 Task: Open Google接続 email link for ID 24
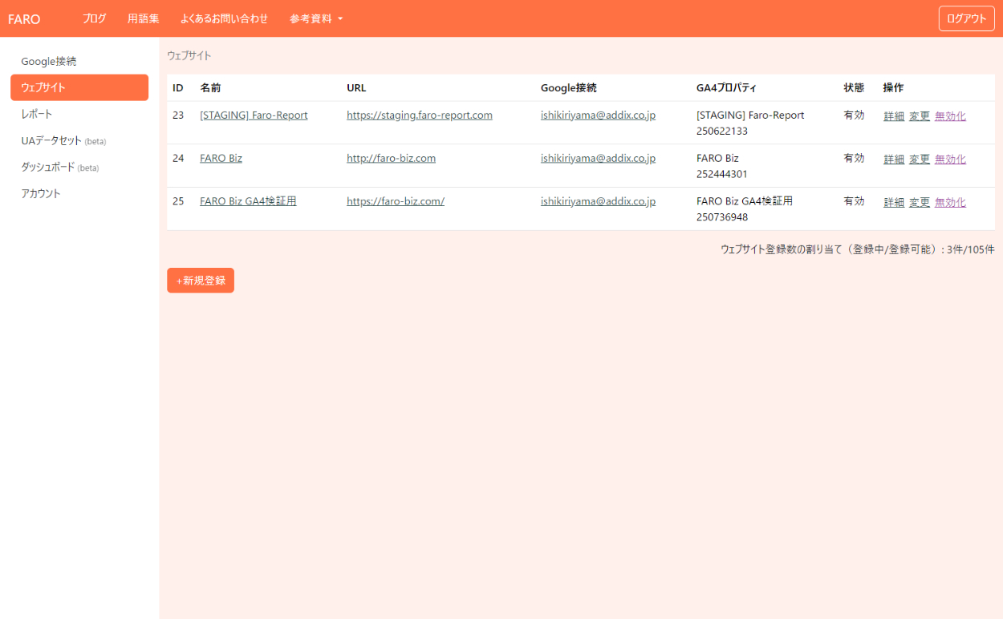[x=598, y=159]
